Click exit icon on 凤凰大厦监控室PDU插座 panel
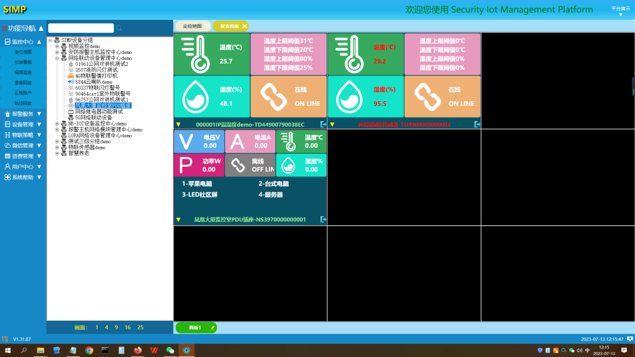 coord(323,219)
